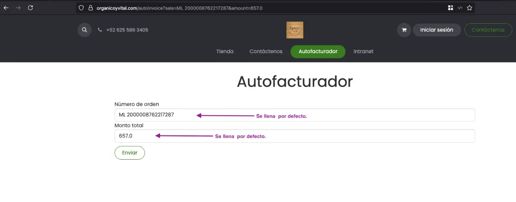
Task: Click the green-outlined Contáctenos header button
Action: coord(488,30)
